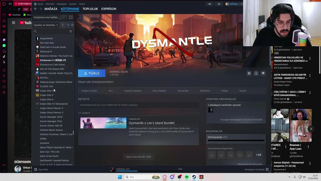Open options for Artık Pandoraya Gelmeyin video
The image size is (321, 181).
click(x=310, y=75)
